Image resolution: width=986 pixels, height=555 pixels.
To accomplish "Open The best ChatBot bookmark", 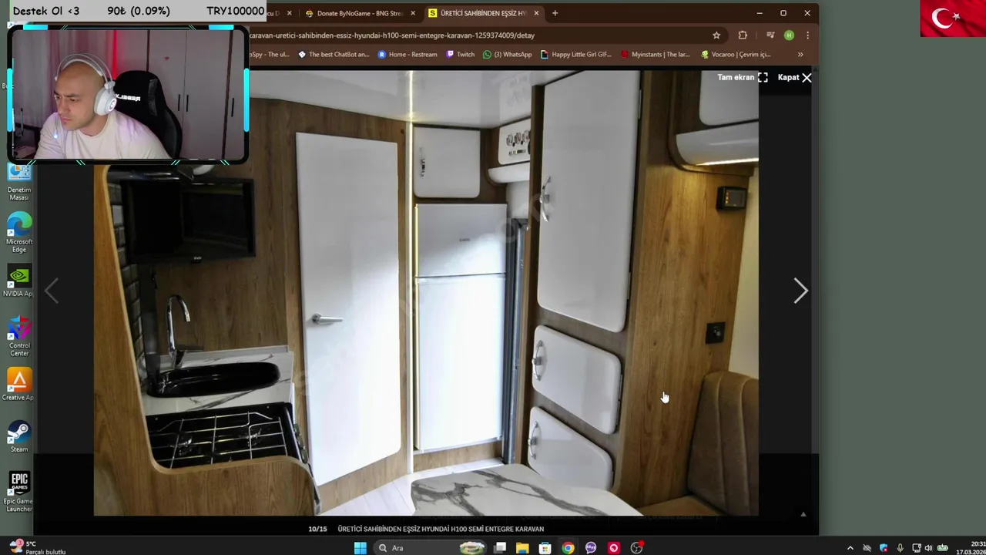I will coord(334,55).
